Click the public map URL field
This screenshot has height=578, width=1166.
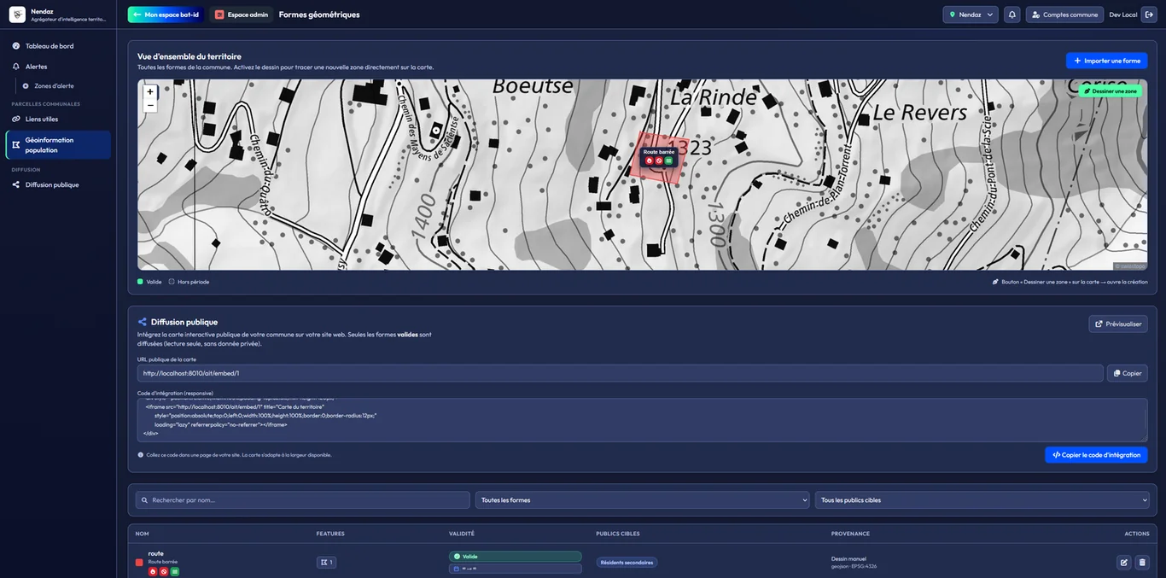(621, 373)
